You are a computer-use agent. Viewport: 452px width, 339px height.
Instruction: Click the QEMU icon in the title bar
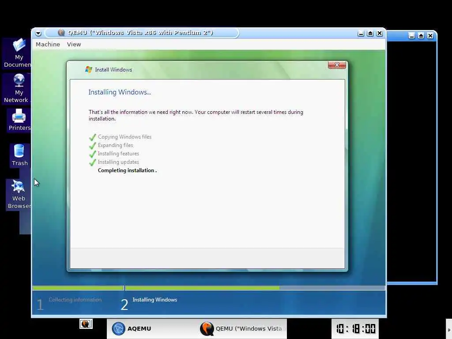point(61,33)
